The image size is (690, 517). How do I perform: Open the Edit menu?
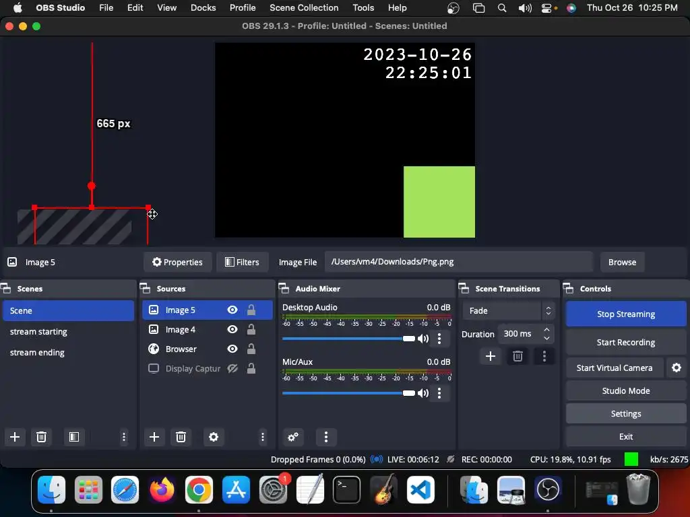[x=135, y=7]
